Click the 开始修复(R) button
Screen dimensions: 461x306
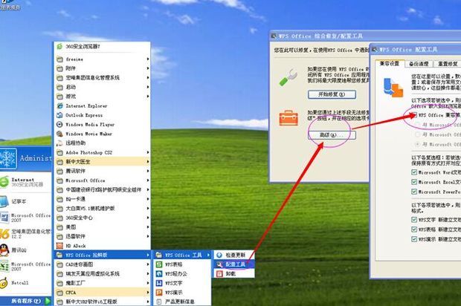coord(332,94)
